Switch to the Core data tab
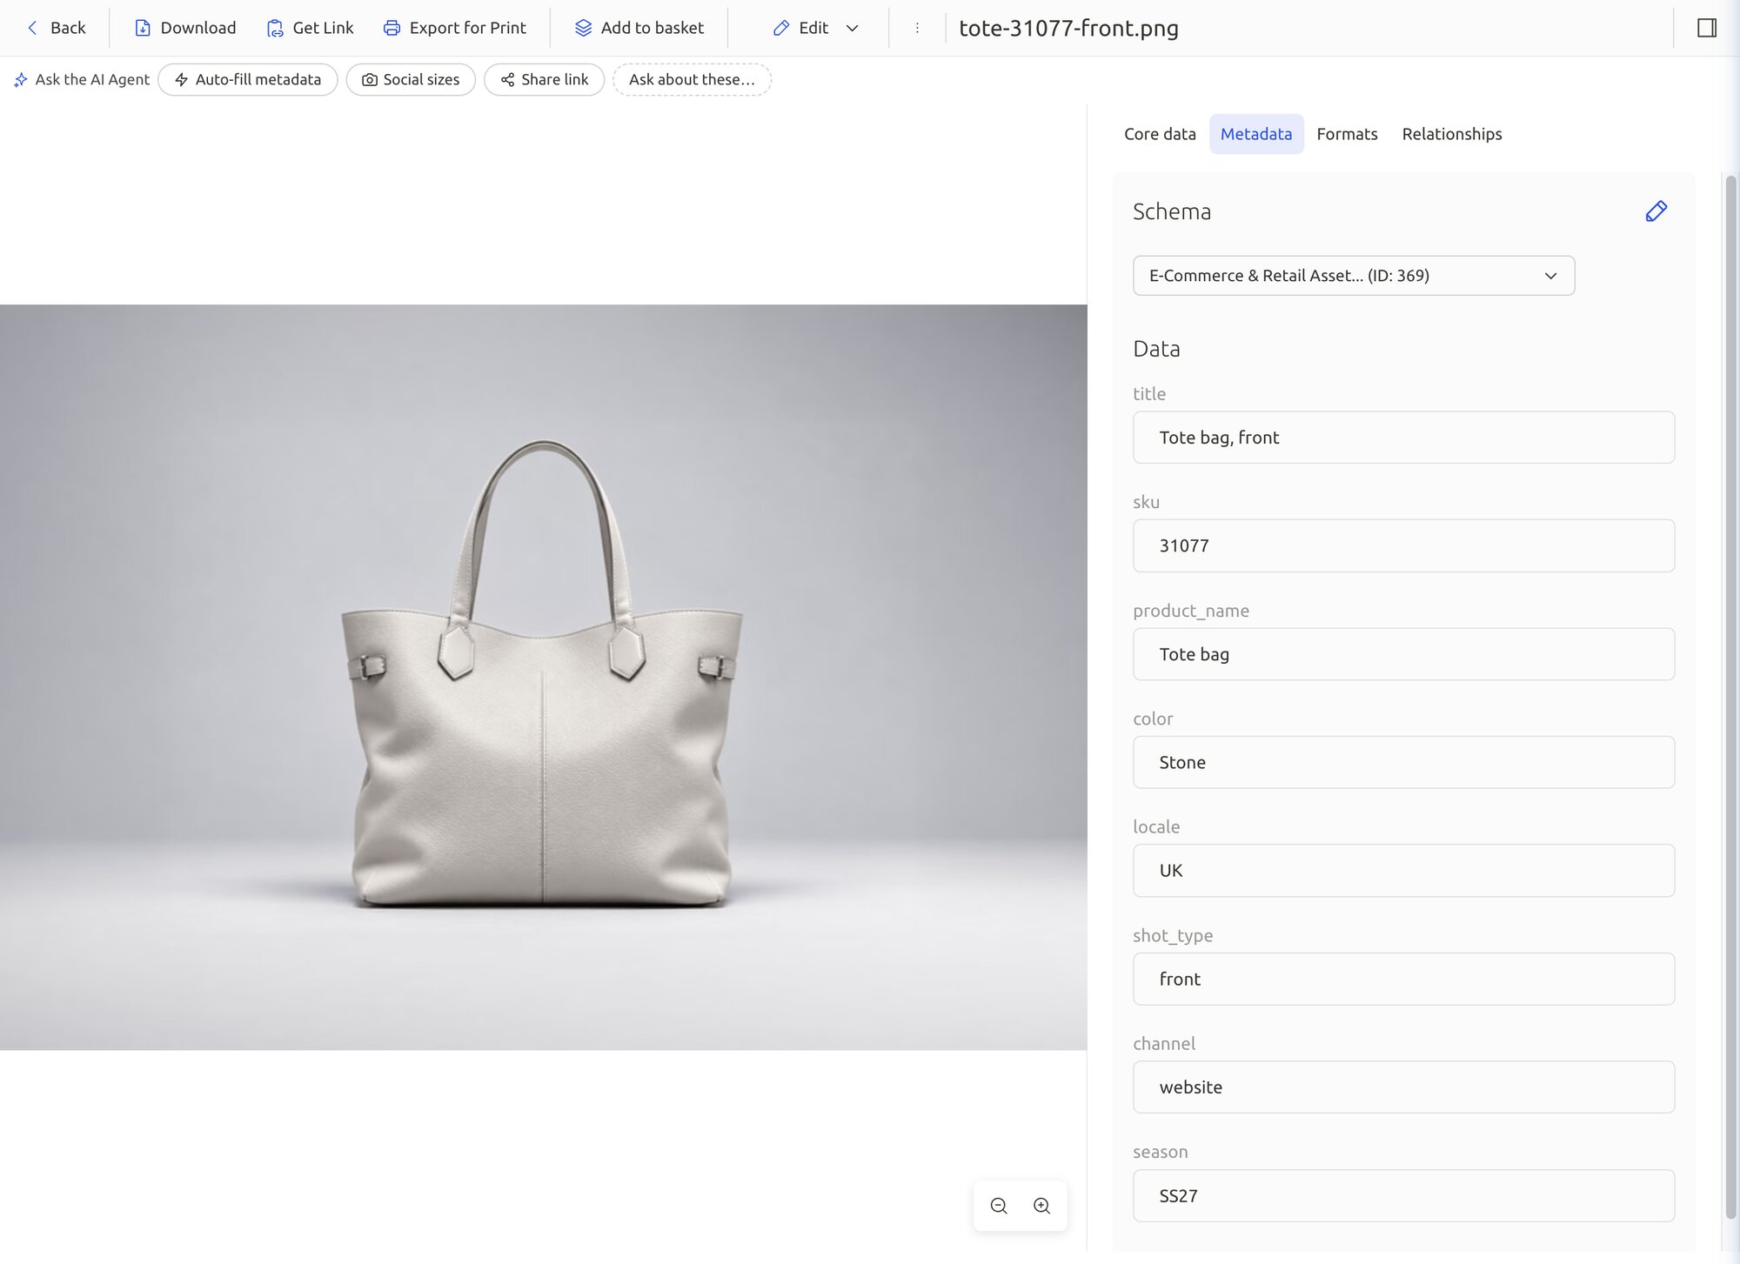Image resolution: width=1740 pixels, height=1264 pixels. coord(1160,134)
